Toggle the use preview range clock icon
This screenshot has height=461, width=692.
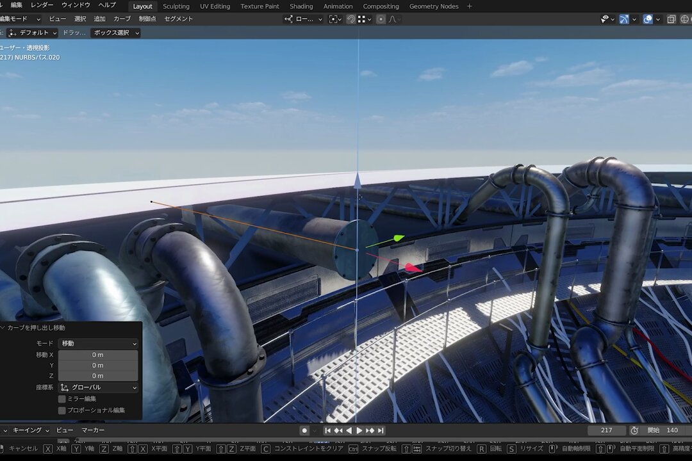tap(634, 430)
